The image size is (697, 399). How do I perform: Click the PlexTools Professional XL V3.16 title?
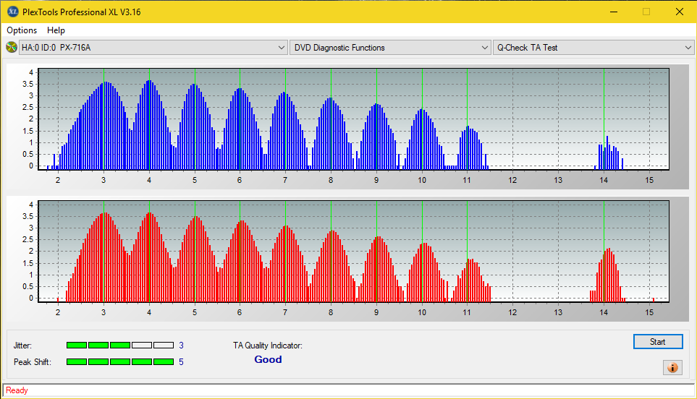(x=81, y=12)
